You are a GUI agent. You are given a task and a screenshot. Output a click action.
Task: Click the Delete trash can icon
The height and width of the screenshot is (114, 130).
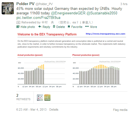pos(54,27)
